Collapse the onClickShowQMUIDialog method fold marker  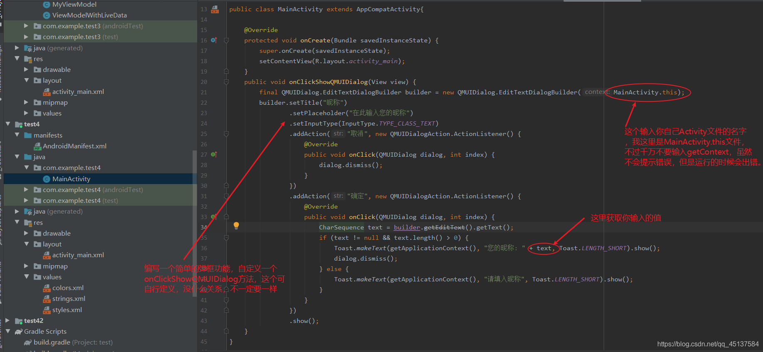click(x=226, y=82)
